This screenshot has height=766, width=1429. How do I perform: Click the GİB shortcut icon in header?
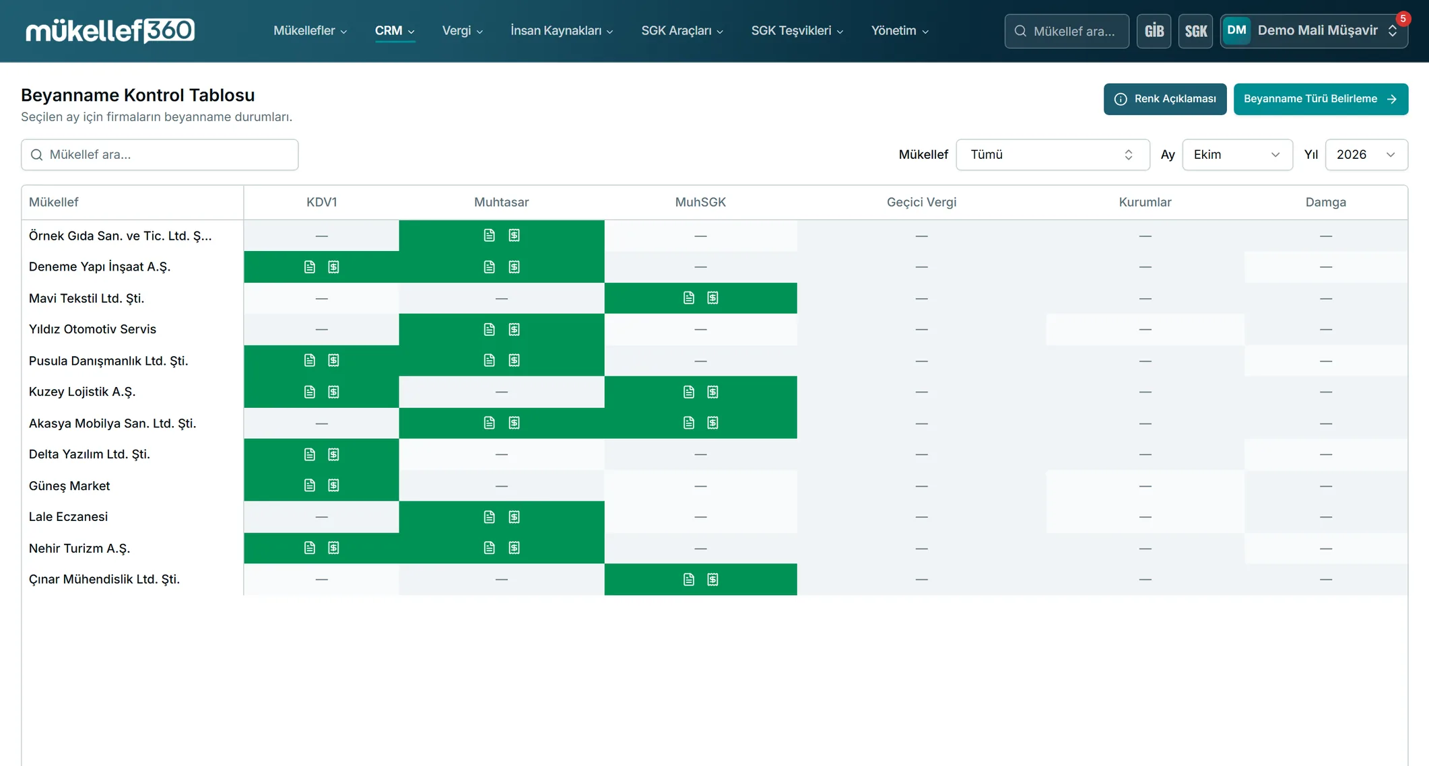pos(1154,31)
